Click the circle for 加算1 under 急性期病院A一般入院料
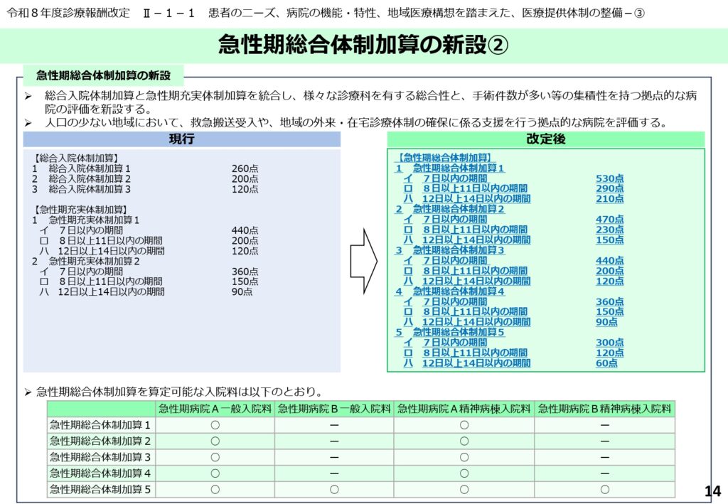Screen dimensions: 728x504 click(215, 425)
